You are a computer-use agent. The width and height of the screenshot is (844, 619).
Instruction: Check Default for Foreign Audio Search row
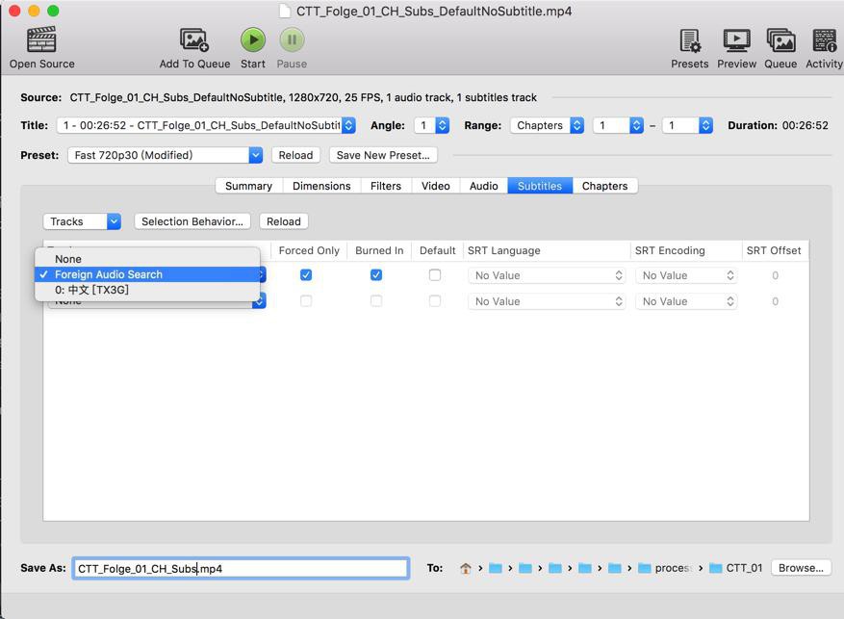[435, 275]
